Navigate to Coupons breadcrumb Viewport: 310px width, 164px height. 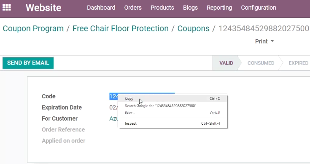[x=193, y=28]
